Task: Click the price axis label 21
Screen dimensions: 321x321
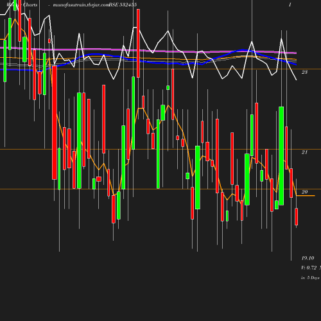Action: point(304,152)
